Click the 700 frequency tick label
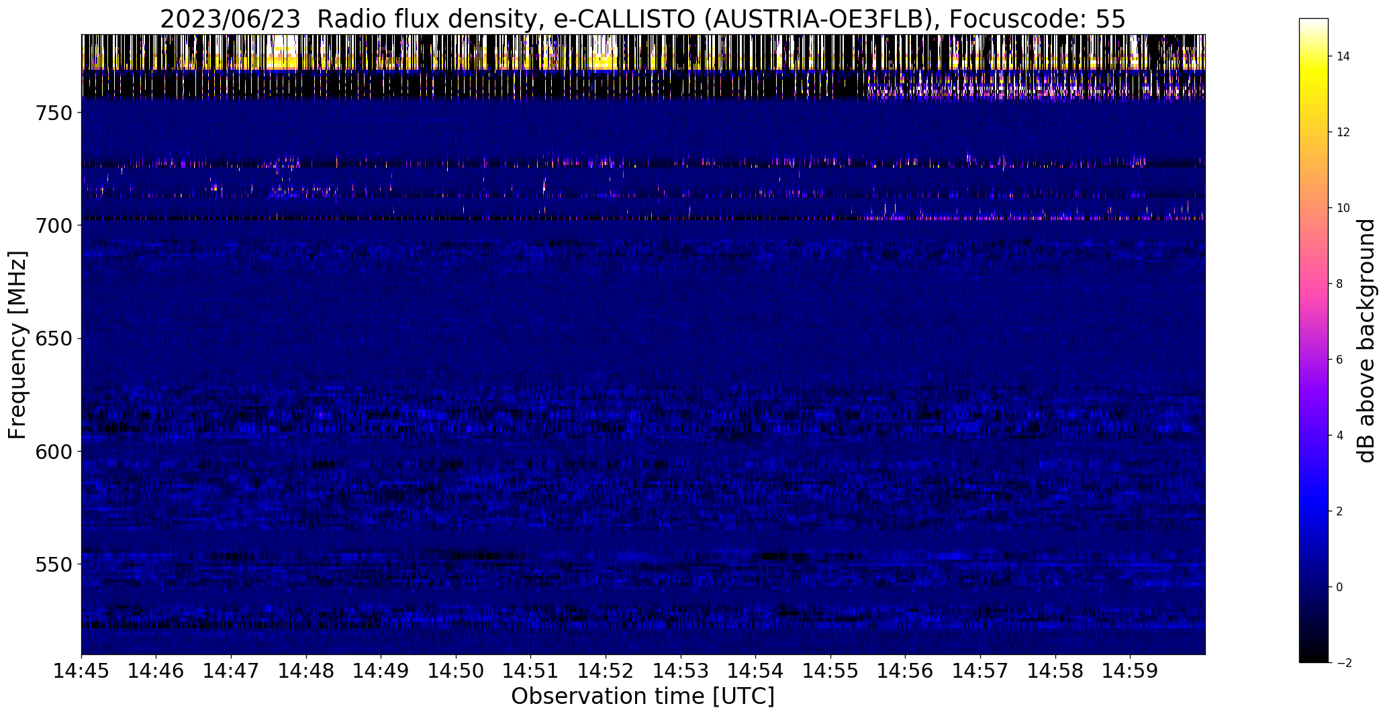The image size is (1387, 716). coord(54,225)
